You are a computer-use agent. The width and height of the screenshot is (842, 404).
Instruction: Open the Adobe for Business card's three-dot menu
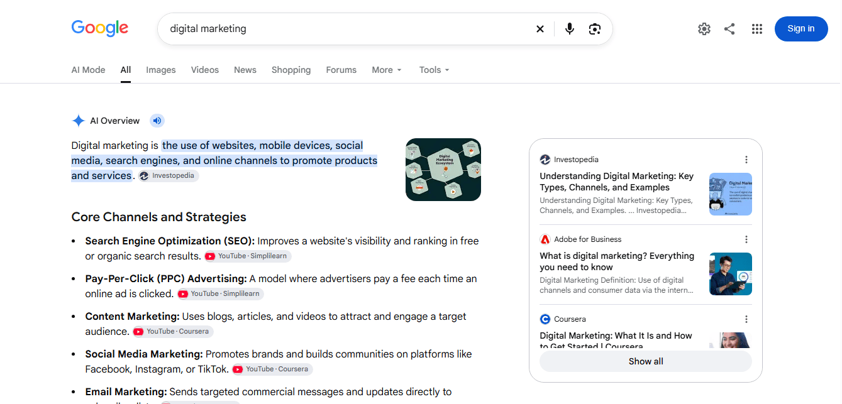(x=746, y=239)
